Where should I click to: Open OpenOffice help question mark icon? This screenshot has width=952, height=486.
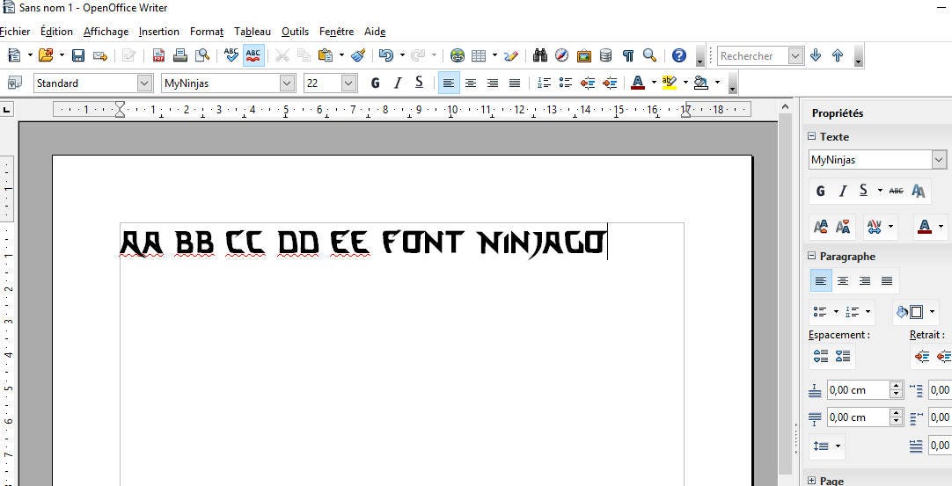[x=678, y=56]
